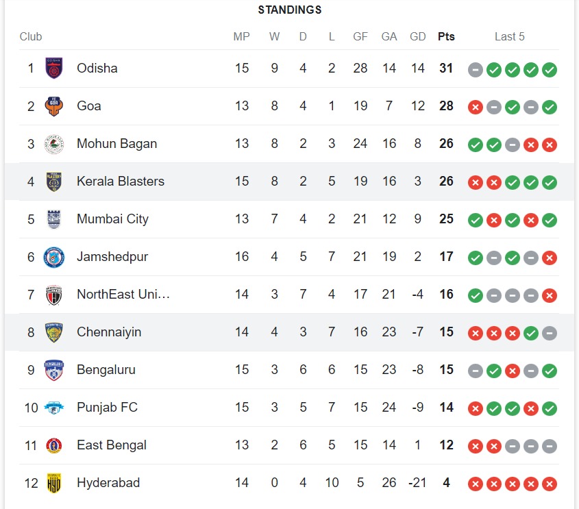The image size is (579, 509).
Task: Click the NorthEast United club name
Action: 123,295
